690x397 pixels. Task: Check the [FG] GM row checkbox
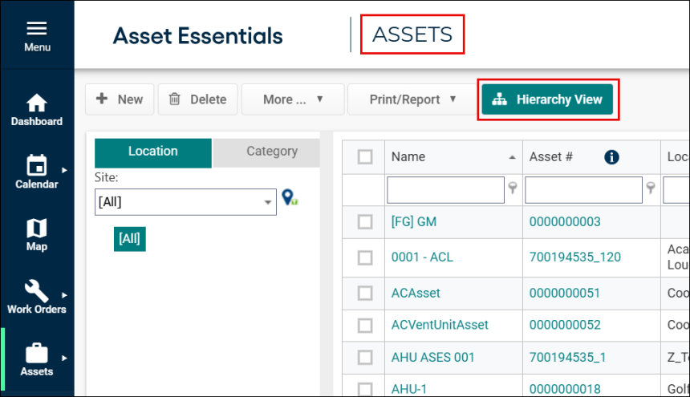tap(365, 221)
